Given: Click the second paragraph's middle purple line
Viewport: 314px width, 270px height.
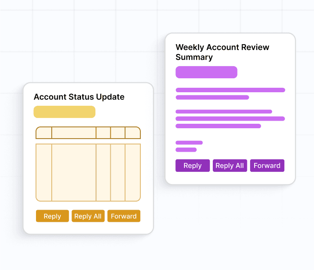Looking at the screenshot, I should pos(230,119).
